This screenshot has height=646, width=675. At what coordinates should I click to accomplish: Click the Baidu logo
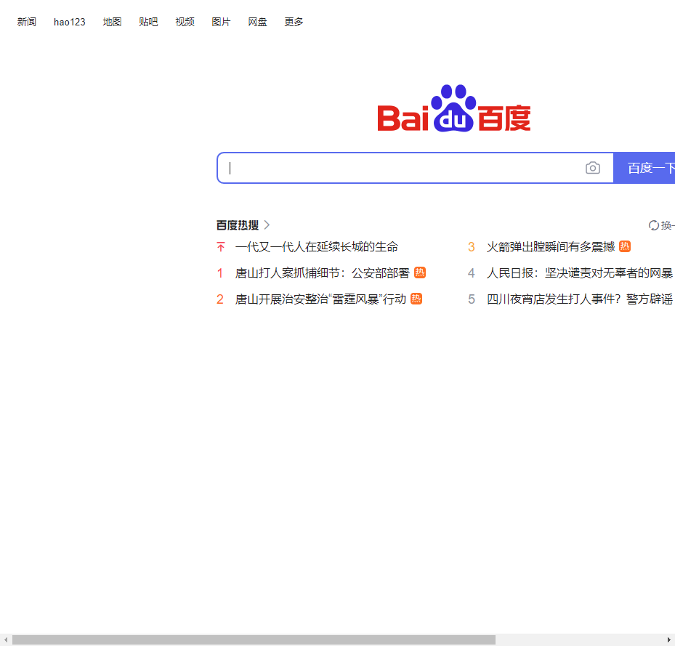(453, 108)
